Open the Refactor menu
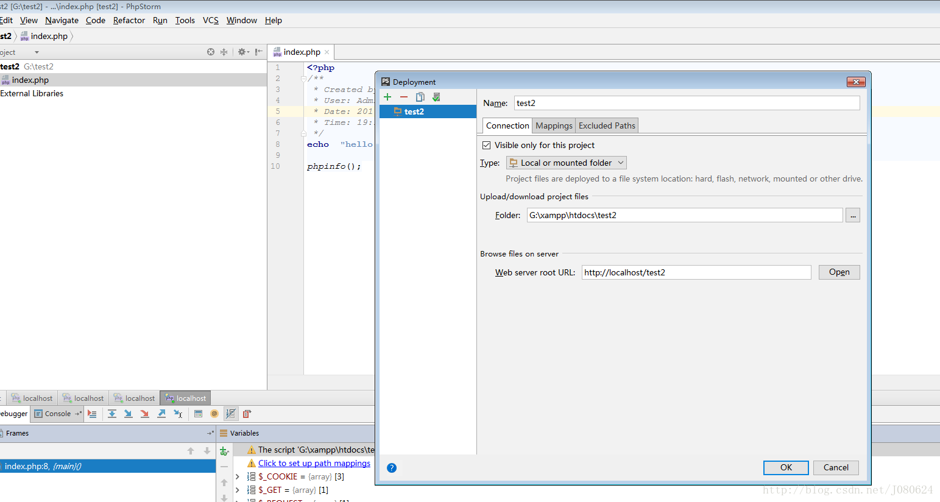940x502 pixels. click(x=129, y=20)
